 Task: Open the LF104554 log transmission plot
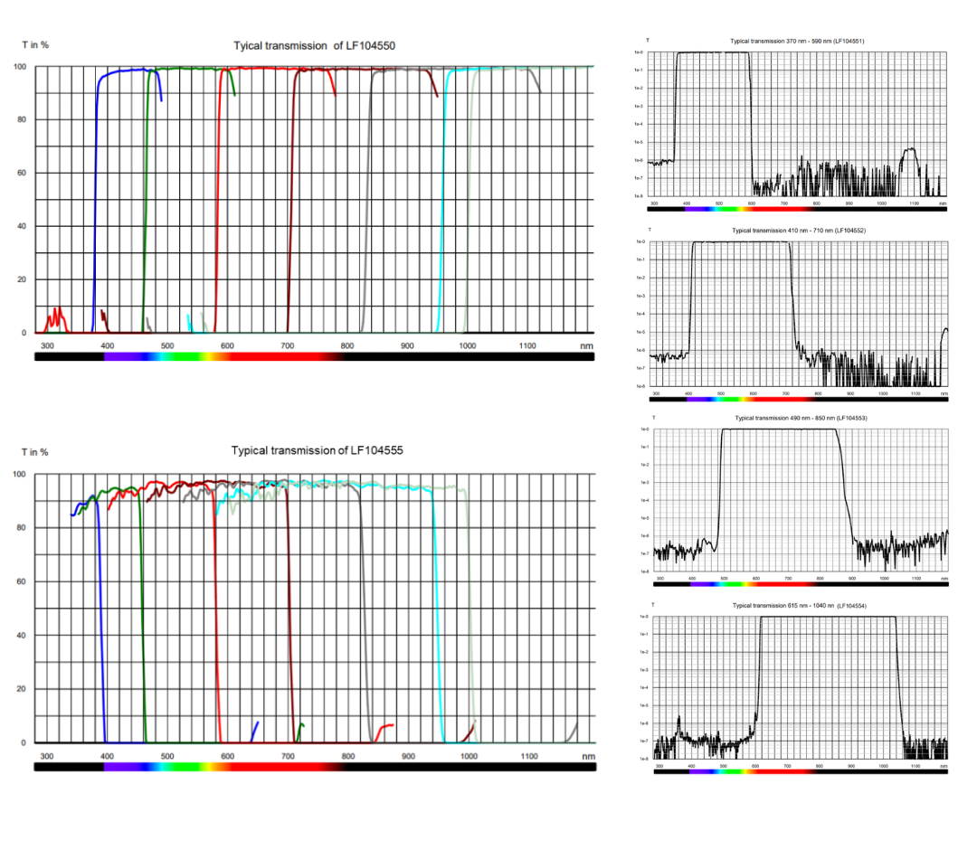point(800,687)
